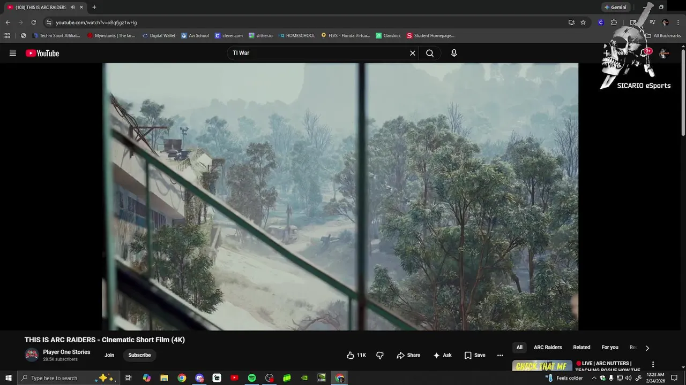The height and width of the screenshot is (385, 686).
Task: Open volume control in system tray
Action: (628, 378)
